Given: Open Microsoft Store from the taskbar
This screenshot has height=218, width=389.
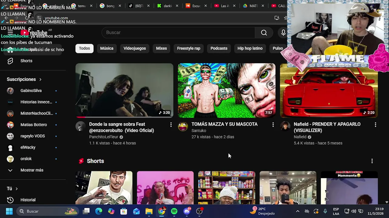Looking at the screenshot, I should coord(124,211).
